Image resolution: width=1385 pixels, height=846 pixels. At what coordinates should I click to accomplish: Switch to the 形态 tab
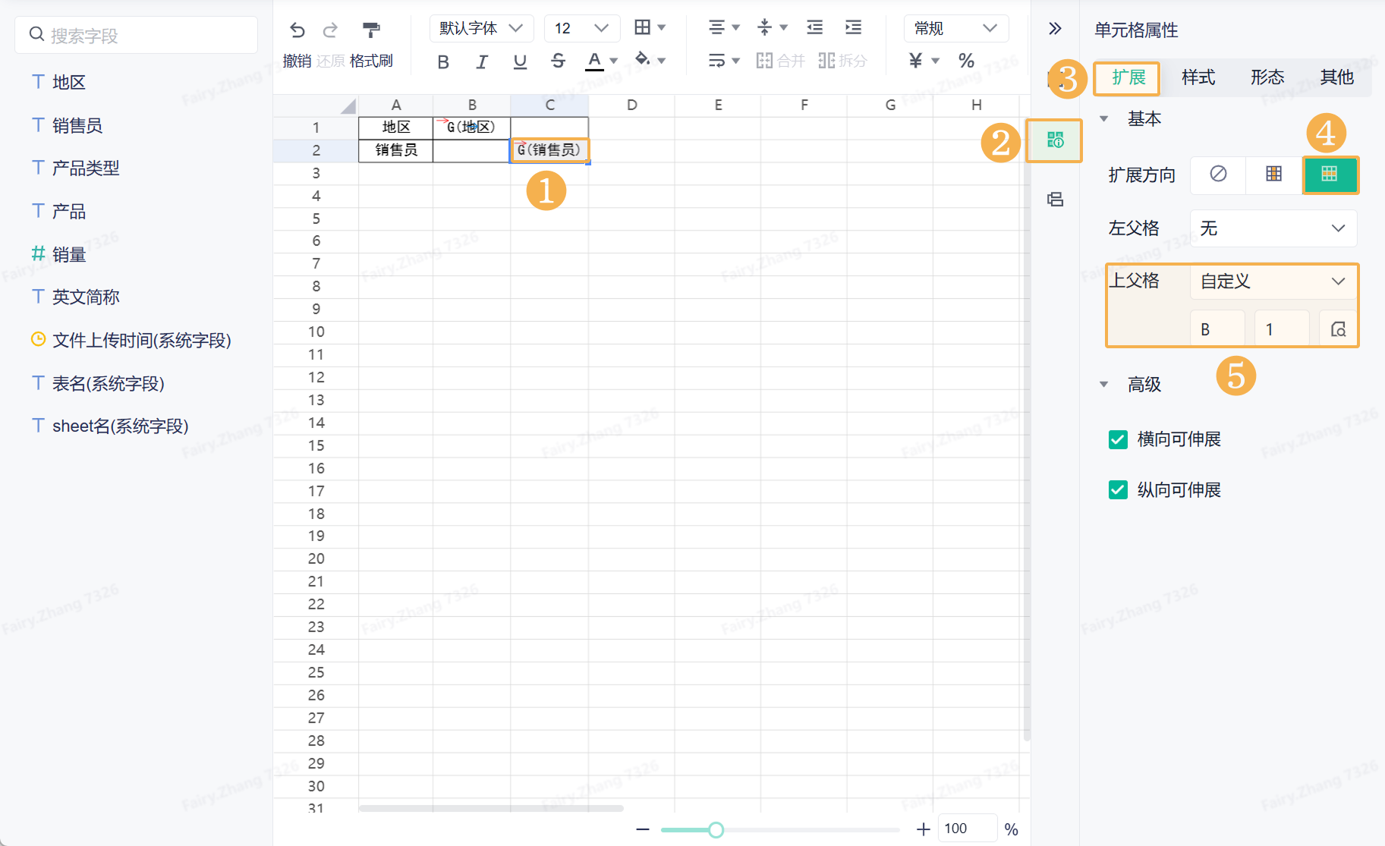coord(1267,77)
